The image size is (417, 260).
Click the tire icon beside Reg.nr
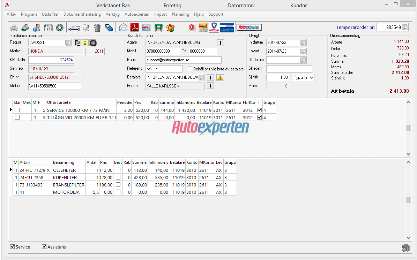click(x=93, y=43)
